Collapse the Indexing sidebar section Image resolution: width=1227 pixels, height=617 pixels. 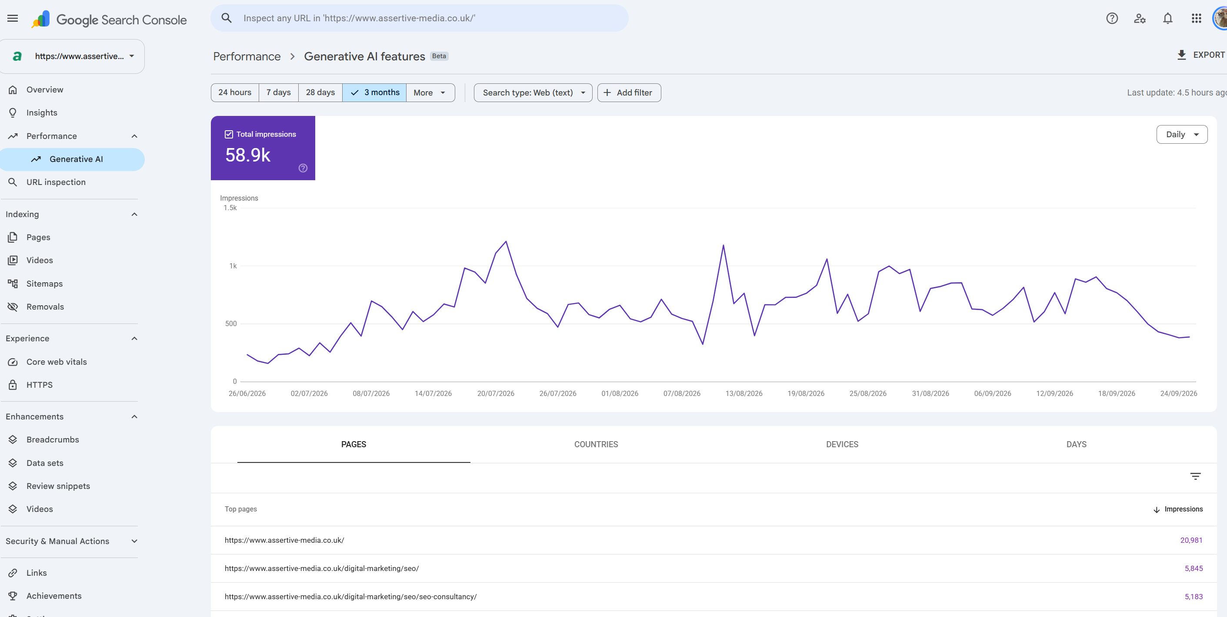pyautogui.click(x=134, y=214)
